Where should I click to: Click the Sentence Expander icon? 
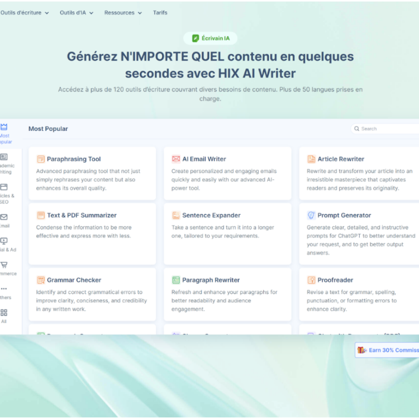click(x=176, y=215)
